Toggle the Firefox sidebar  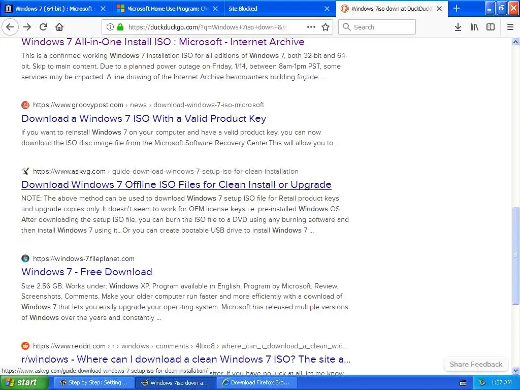coord(491,27)
